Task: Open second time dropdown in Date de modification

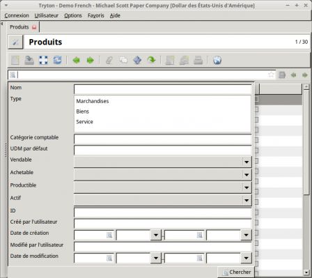Action: click(x=246, y=258)
